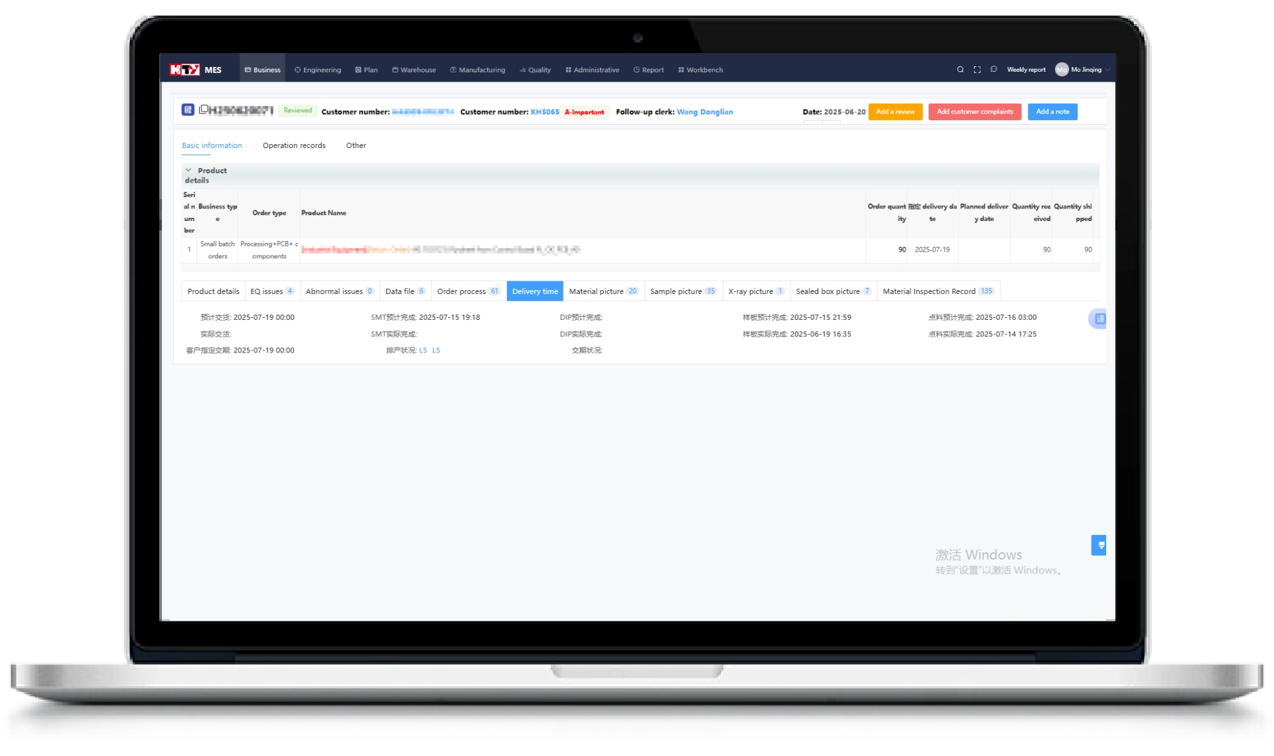This screenshot has height=756, width=1274.
Task: Open the messages chat bubble icon
Action: (x=993, y=69)
